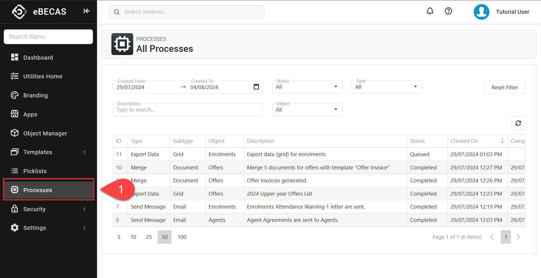The image size is (541, 278).
Task: Go to next page arrow
Action: 518,237
